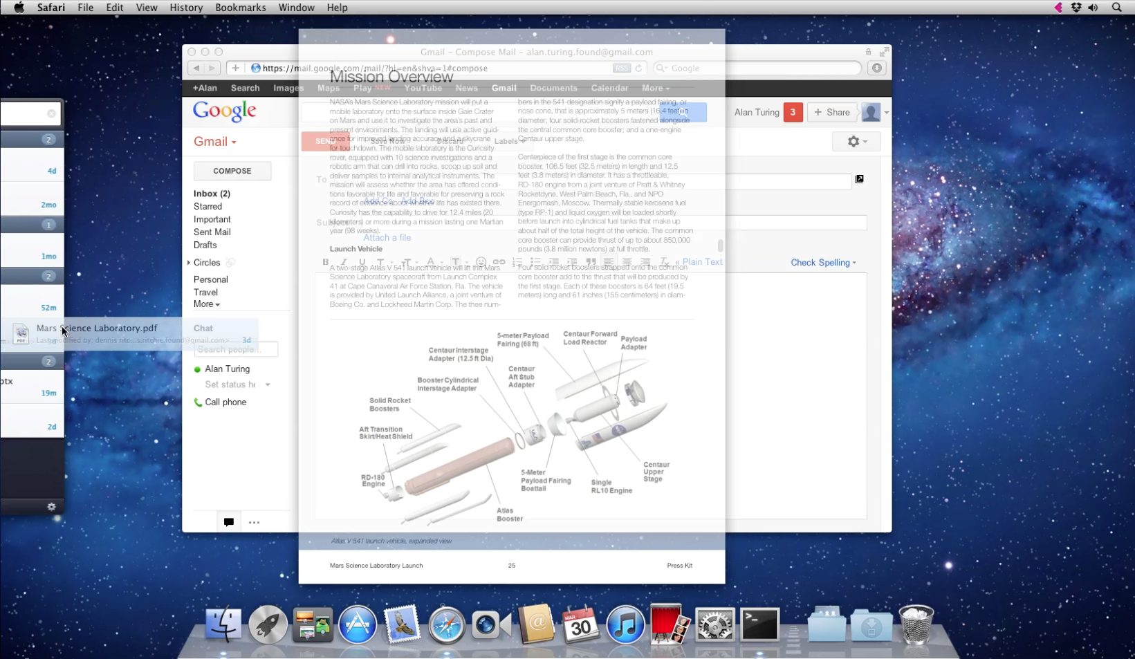Click the volume icon in menu bar
This screenshot has height=659, width=1135.
pyautogui.click(x=1093, y=8)
